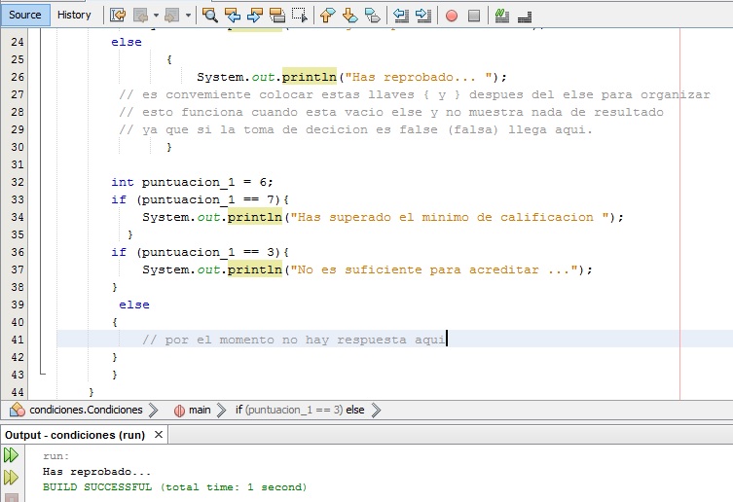Click the main method breadcrumb

click(199, 410)
